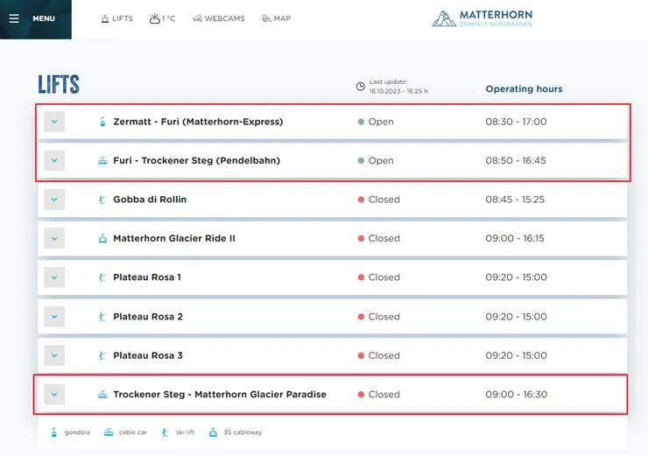Click ski lift icon beside Plateau Rosa 1

coord(102,277)
